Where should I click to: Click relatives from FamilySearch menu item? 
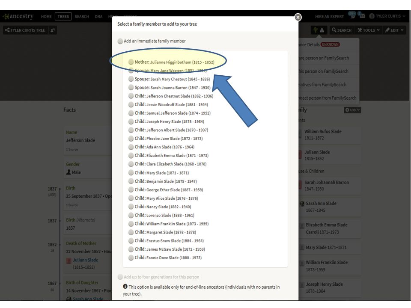[329, 85]
